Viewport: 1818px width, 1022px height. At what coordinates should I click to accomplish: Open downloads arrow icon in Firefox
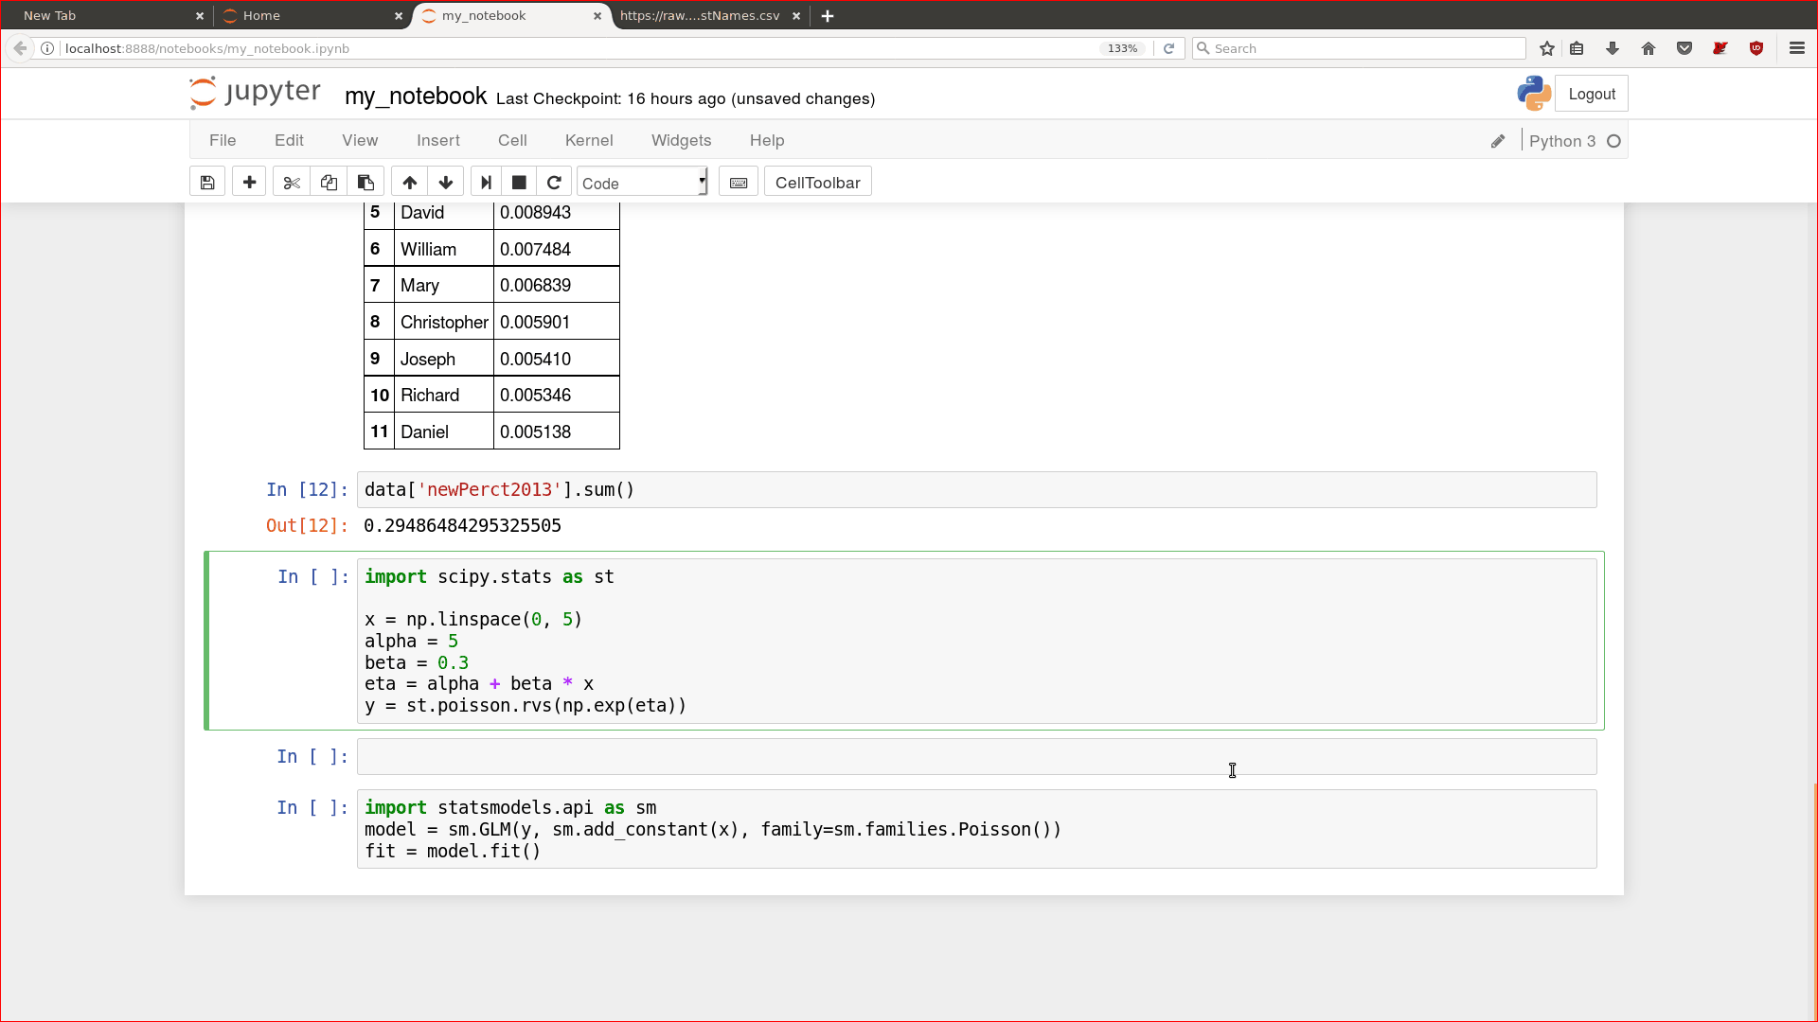click(1613, 48)
